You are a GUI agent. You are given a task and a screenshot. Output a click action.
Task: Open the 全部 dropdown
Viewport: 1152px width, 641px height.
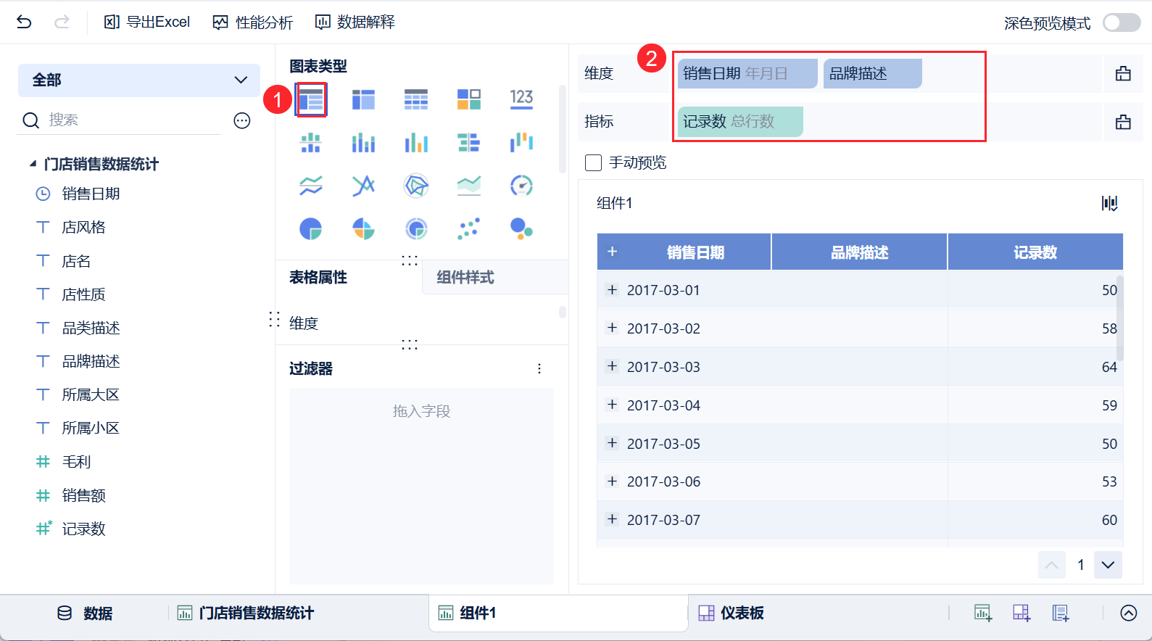[139, 80]
